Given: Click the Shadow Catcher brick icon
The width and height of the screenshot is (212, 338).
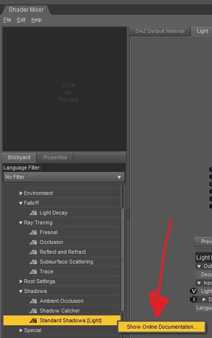Looking at the screenshot, I should 33,311.
